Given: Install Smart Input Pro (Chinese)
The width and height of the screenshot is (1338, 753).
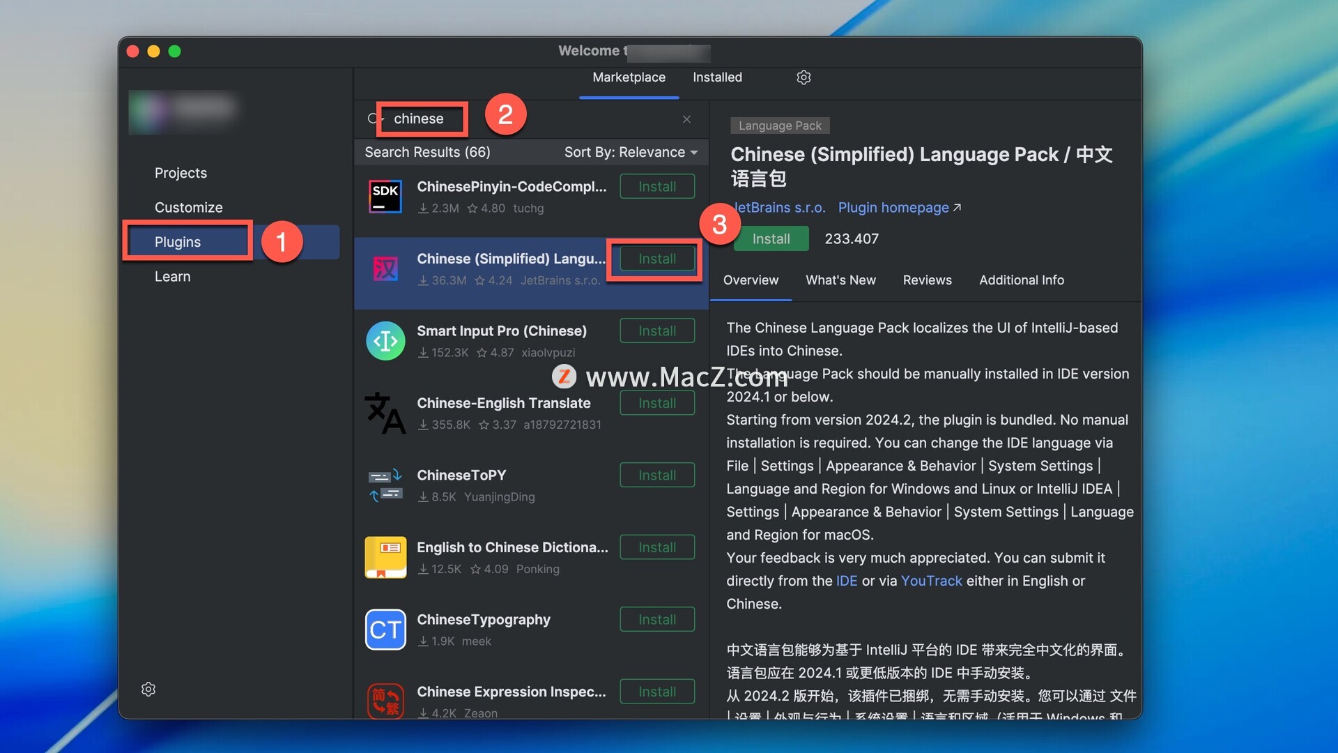Looking at the screenshot, I should click(657, 331).
